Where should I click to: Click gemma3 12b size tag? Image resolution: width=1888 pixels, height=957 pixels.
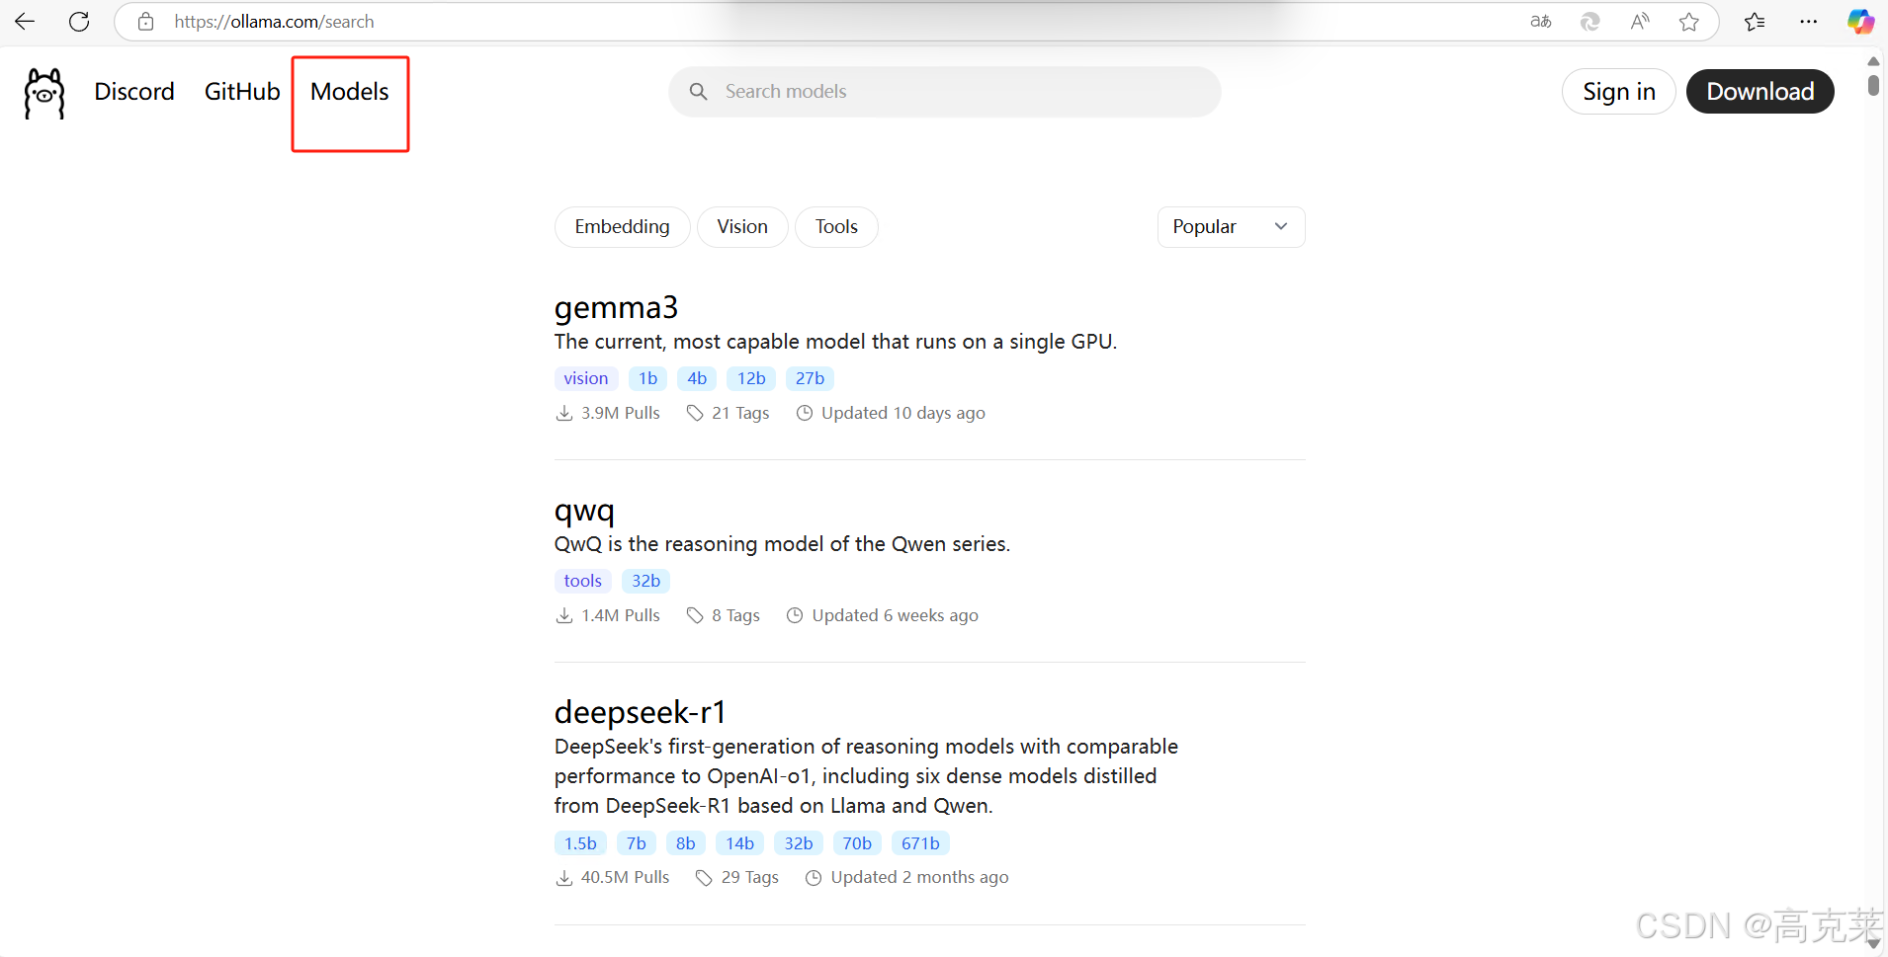751,378
